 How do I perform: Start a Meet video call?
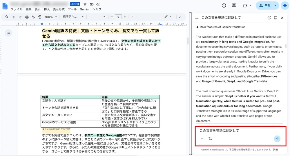245,5
